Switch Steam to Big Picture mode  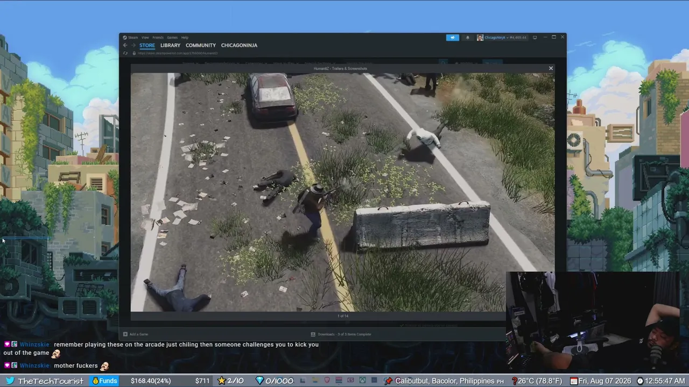point(535,38)
